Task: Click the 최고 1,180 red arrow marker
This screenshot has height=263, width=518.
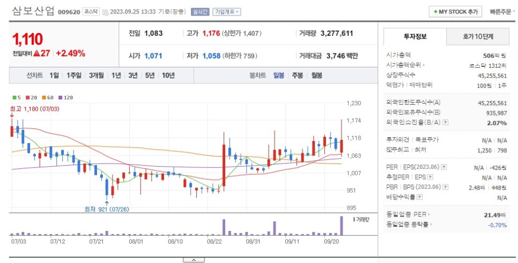Action: [x=12, y=115]
